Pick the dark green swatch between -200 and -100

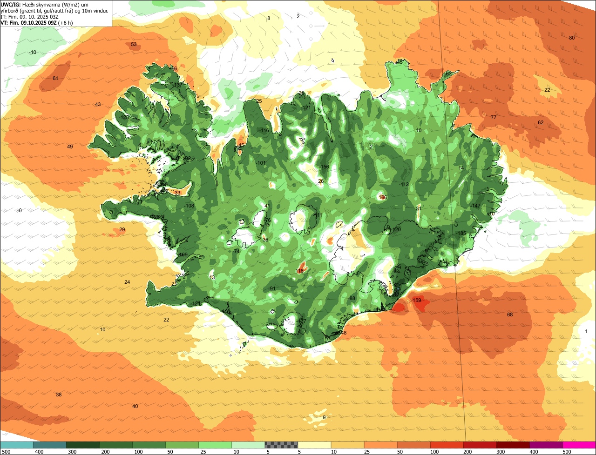[116, 445]
